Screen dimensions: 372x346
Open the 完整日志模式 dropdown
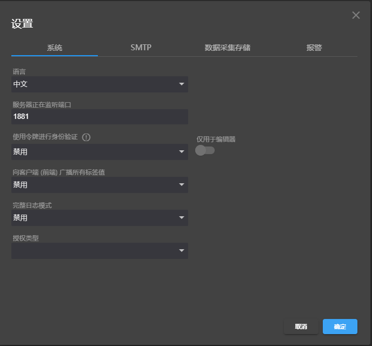[x=99, y=218]
